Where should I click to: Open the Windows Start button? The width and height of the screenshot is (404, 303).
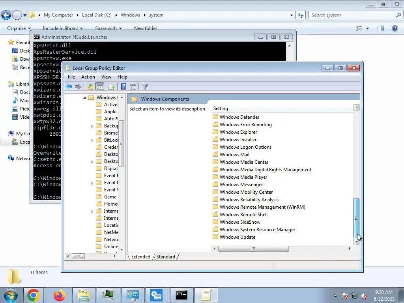tap(11, 295)
